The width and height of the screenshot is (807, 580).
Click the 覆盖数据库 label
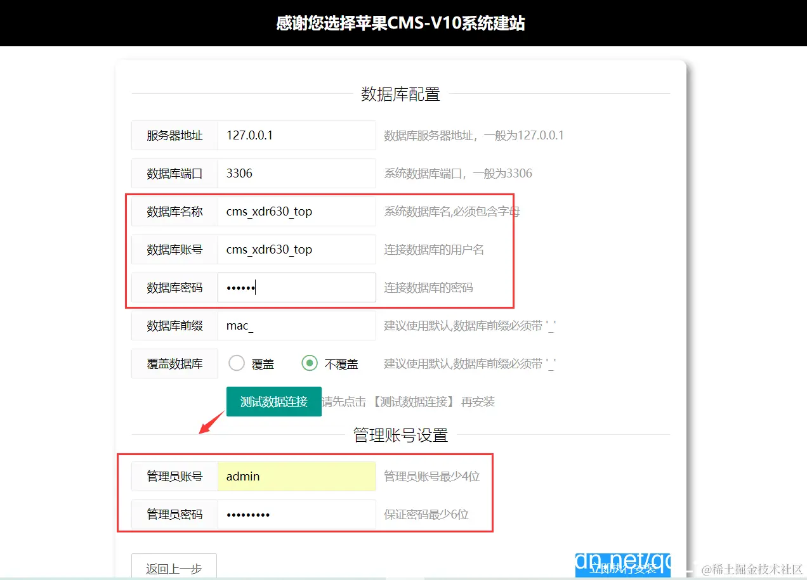tap(174, 363)
